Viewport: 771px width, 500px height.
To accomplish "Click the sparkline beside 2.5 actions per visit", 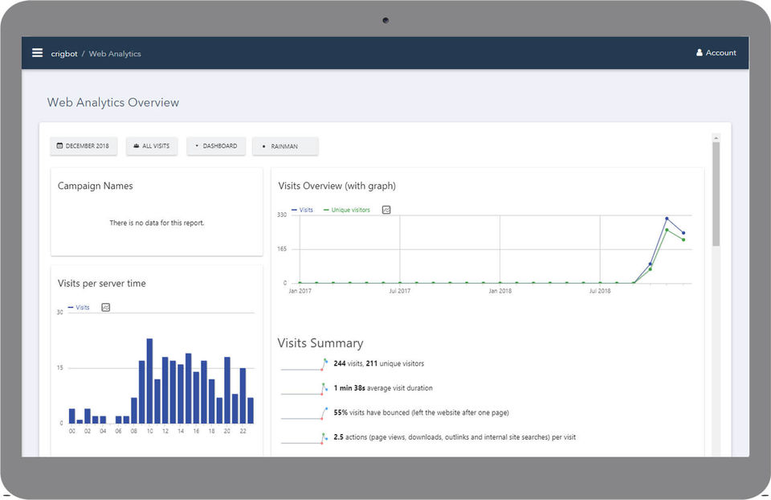I will (304, 438).
